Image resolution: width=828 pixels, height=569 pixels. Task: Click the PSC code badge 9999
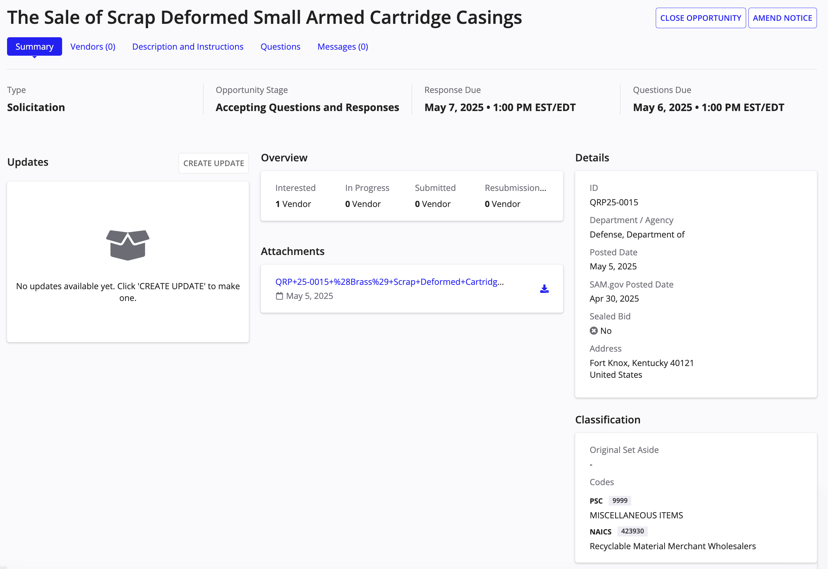pyautogui.click(x=620, y=501)
